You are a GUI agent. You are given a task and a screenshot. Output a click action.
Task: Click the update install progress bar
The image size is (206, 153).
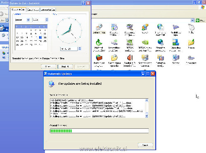[x=99, y=131]
